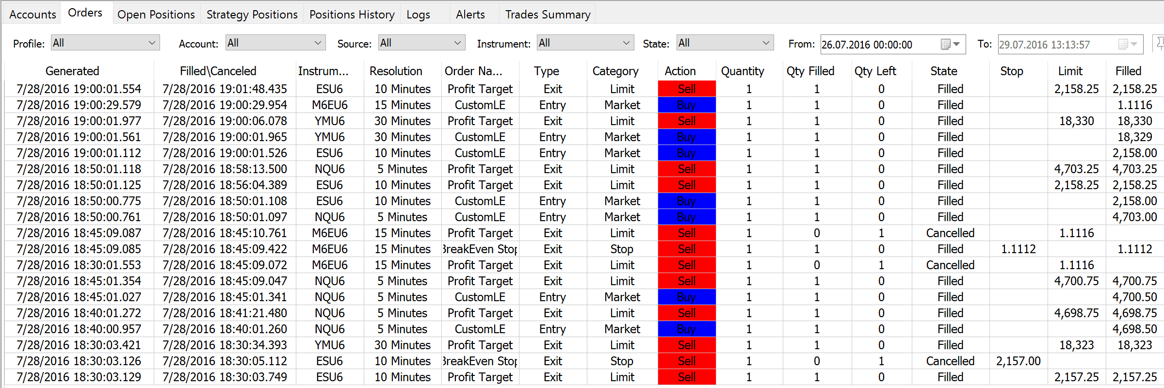The width and height of the screenshot is (1164, 388).
Task: Go to the Positions History tab
Action: pyautogui.click(x=352, y=15)
